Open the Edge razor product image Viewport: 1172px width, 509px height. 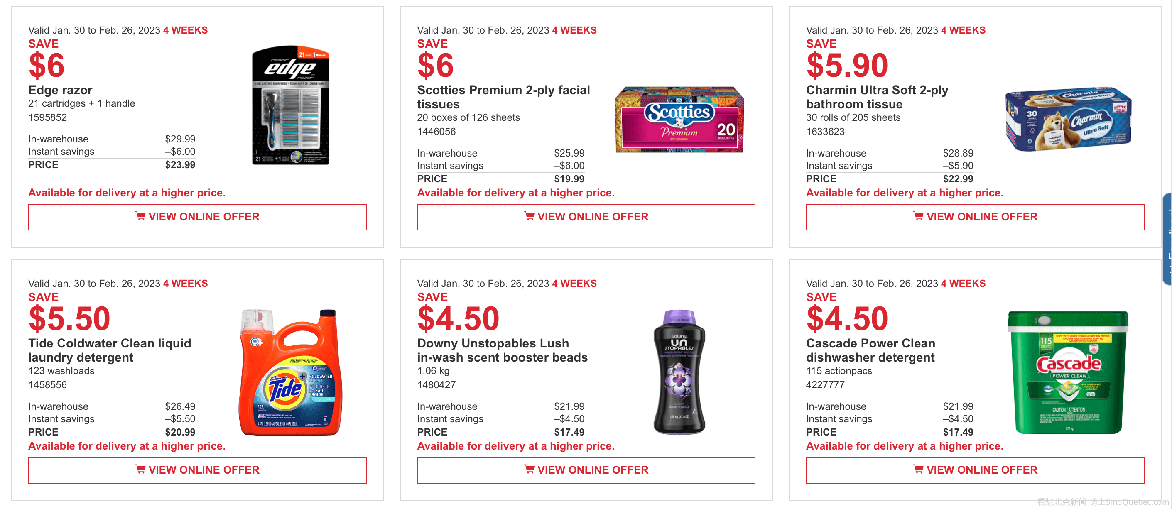coord(291,105)
